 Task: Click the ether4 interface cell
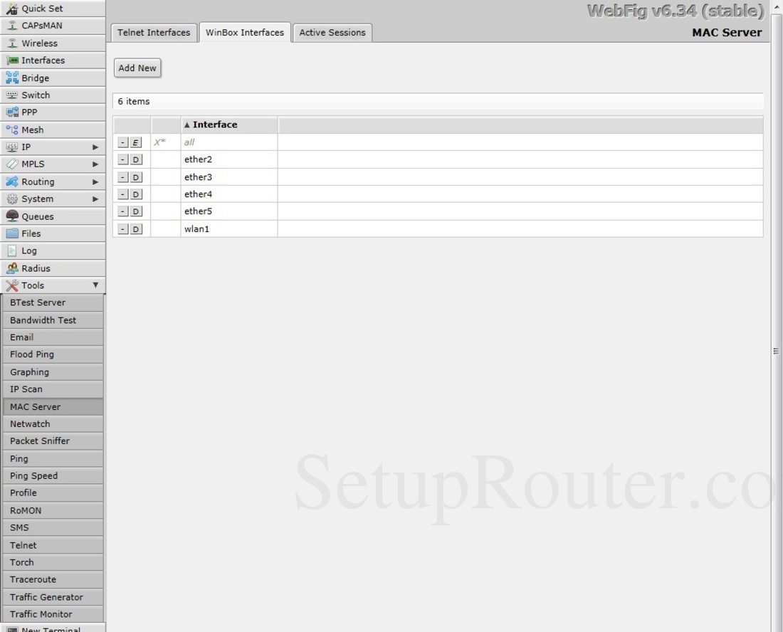[x=229, y=194]
